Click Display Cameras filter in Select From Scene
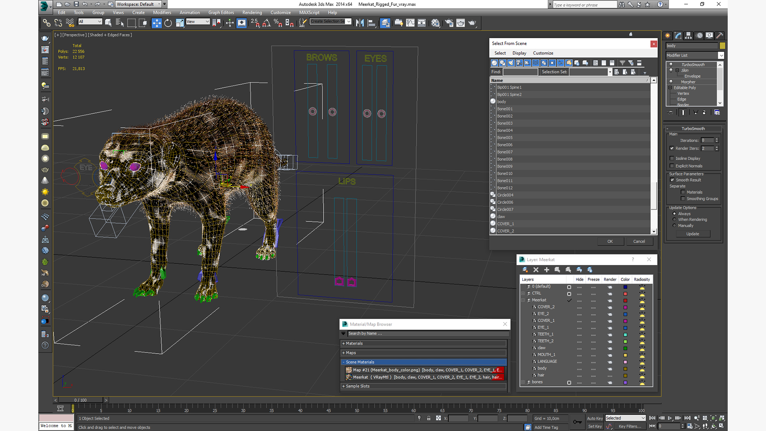The image size is (766, 431). coord(519,63)
